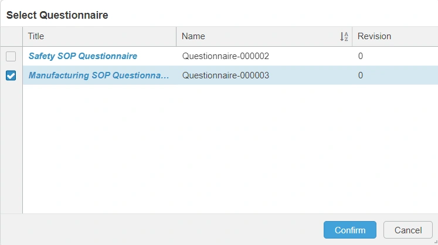Click the resize grip at dialog corner
The image size is (438, 245).
[434, 241]
